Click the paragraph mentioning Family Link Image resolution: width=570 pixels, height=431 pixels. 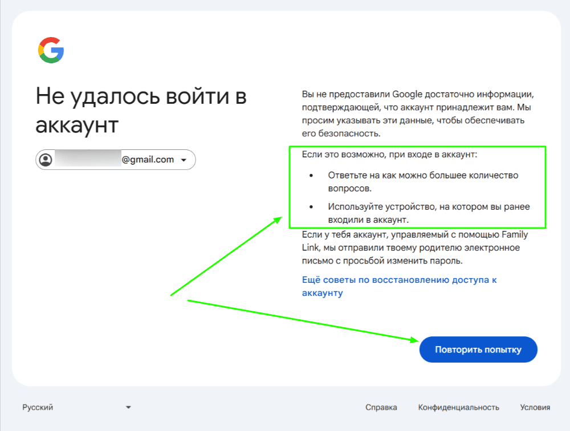414,247
